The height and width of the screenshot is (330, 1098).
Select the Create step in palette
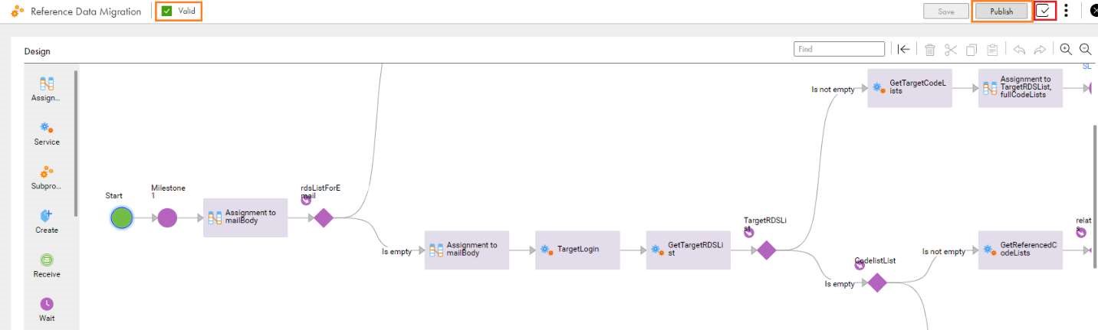pyautogui.click(x=46, y=222)
